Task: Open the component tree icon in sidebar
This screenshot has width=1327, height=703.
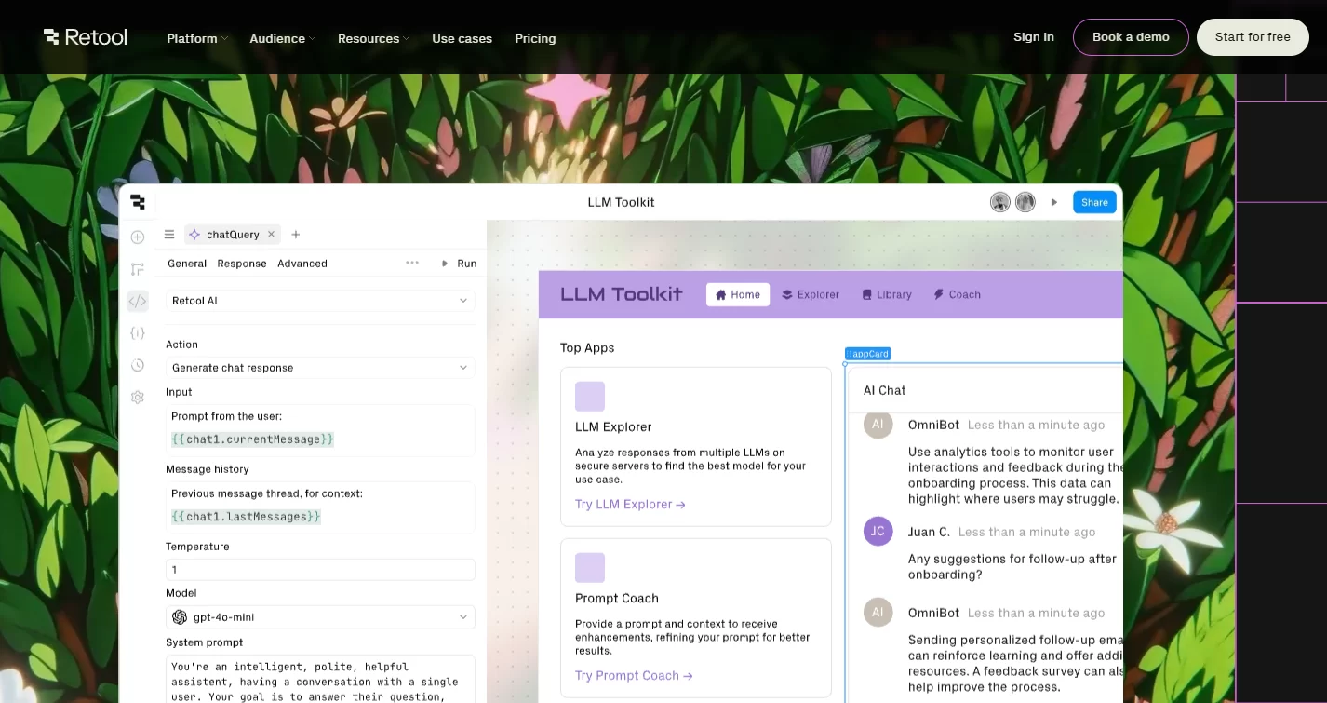Action: point(138,269)
